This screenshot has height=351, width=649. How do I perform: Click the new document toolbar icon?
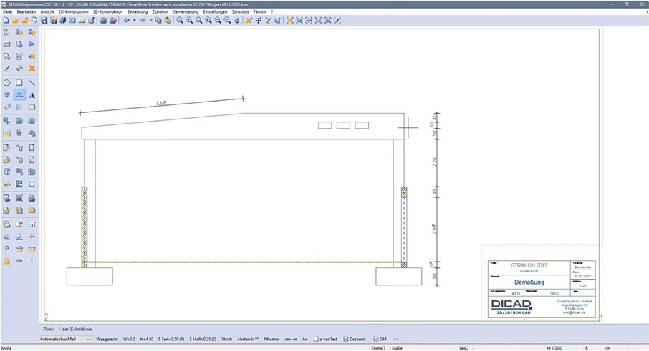6,21
